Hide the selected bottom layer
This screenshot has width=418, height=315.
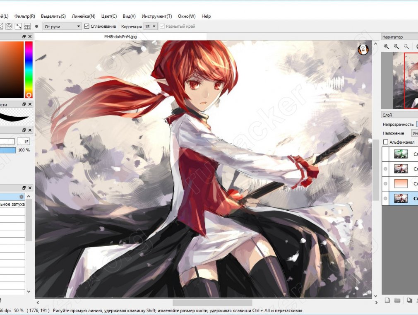pos(385,198)
